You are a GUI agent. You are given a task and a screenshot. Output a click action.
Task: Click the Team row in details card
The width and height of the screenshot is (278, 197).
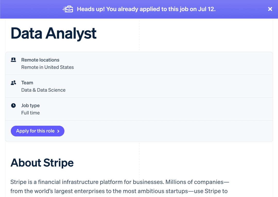point(139,86)
